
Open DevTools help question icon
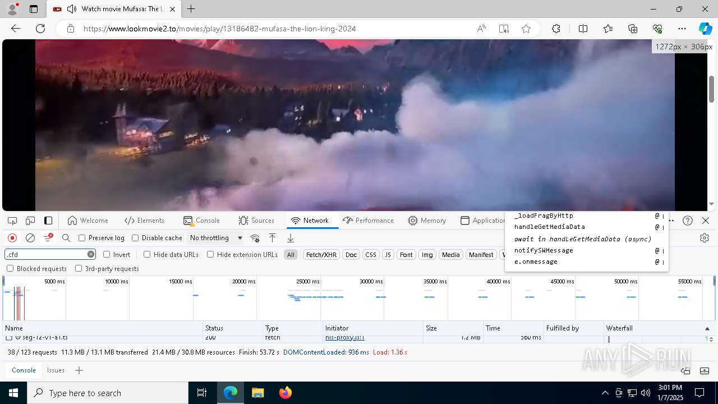tap(688, 221)
